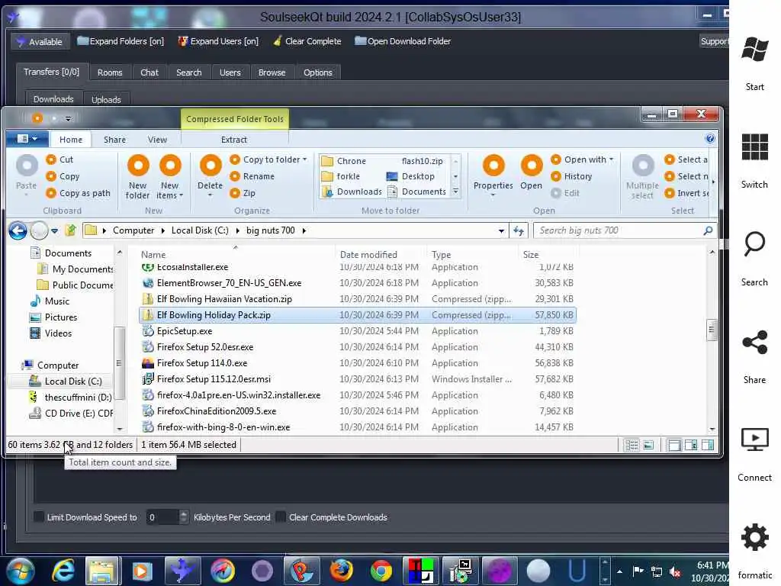The image size is (781, 586).
Task: Choose Downloads in Move to folder list
Action: pyautogui.click(x=352, y=192)
